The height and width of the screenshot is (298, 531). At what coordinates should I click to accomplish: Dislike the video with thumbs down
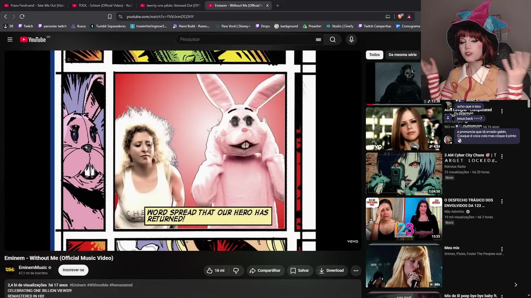[236, 270]
